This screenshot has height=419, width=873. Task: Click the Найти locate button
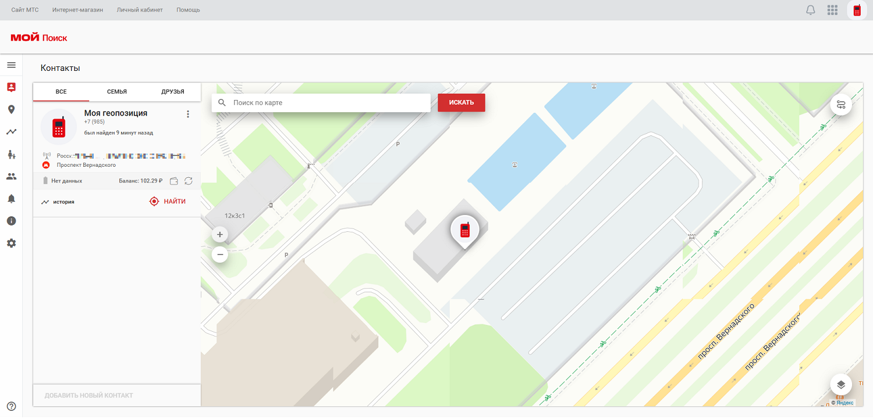coord(168,202)
